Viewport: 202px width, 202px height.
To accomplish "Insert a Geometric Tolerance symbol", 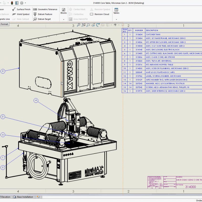I will (45, 9).
